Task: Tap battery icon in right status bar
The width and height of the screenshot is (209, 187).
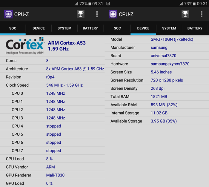Action: [x=194, y=4]
